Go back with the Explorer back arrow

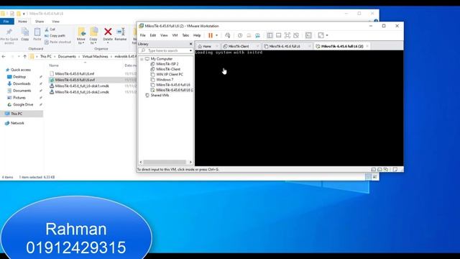click(x=4, y=56)
